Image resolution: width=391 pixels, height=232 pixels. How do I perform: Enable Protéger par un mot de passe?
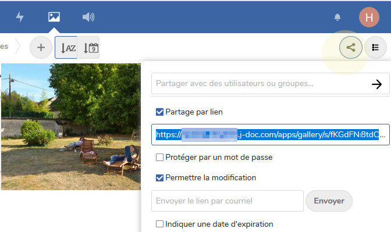pyautogui.click(x=159, y=158)
